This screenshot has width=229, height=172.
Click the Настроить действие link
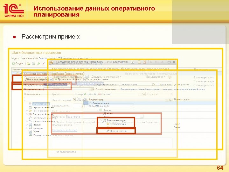(65, 130)
